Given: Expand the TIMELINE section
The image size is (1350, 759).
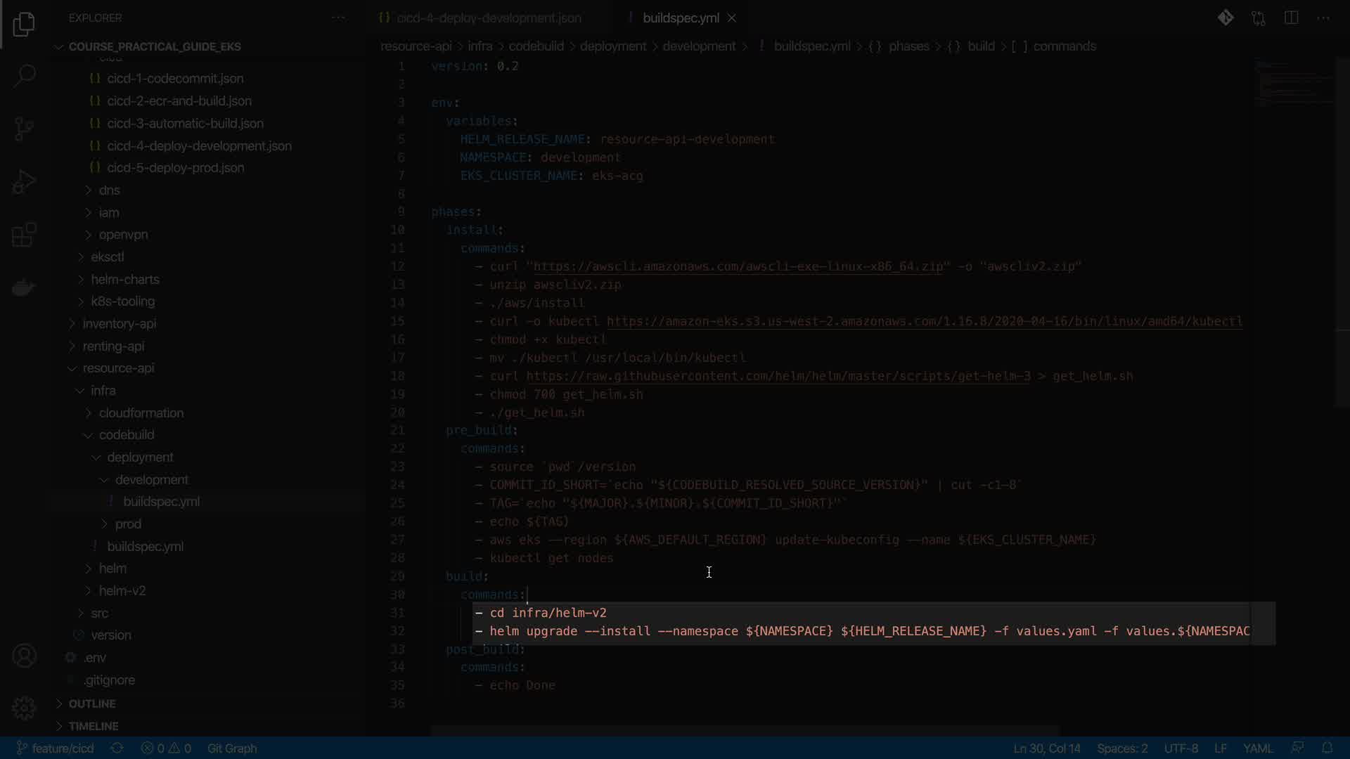Looking at the screenshot, I should [93, 726].
